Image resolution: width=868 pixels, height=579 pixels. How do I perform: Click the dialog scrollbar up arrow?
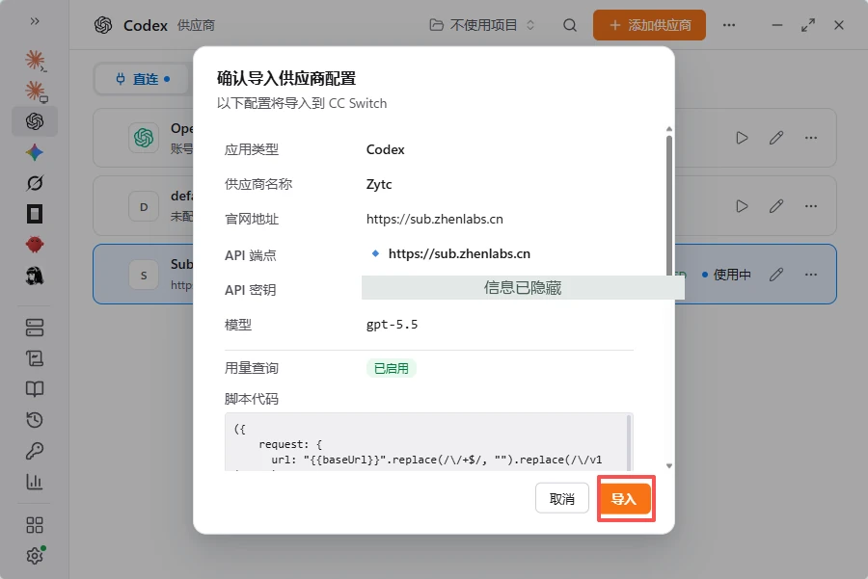tap(669, 129)
